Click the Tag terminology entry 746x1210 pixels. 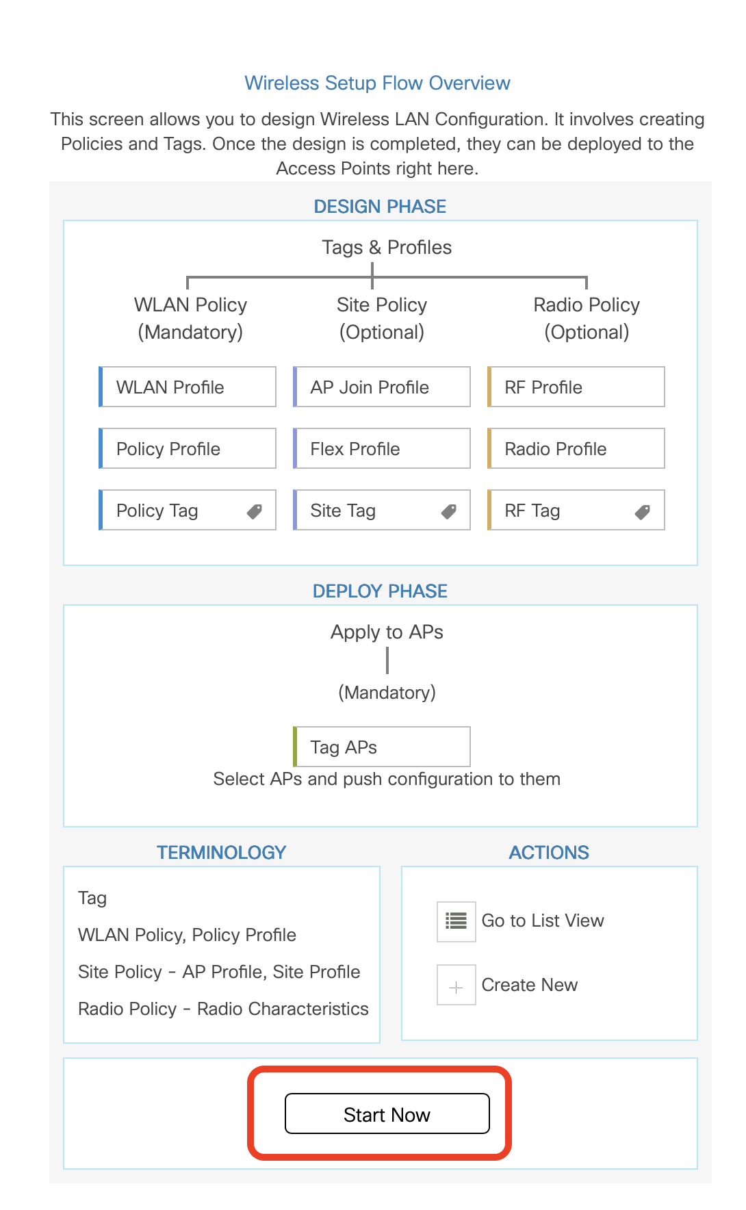pos(92,898)
